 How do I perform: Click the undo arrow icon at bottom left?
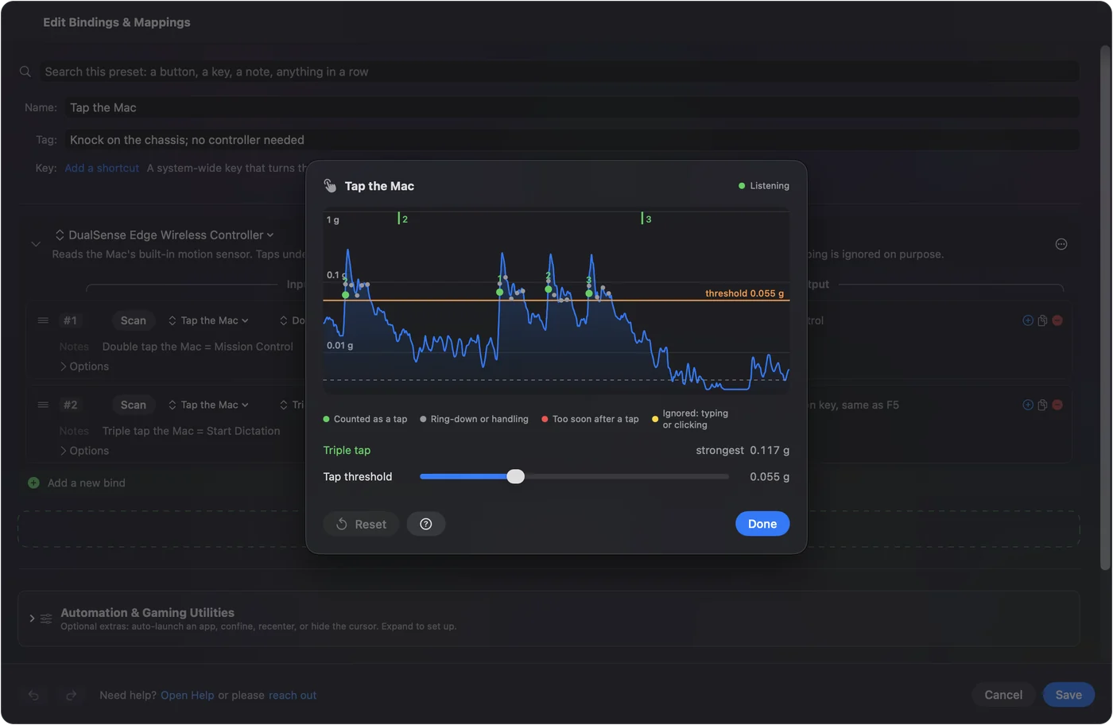33,696
